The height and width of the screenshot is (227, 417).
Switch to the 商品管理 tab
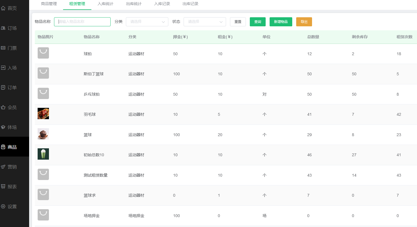click(x=49, y=4)
